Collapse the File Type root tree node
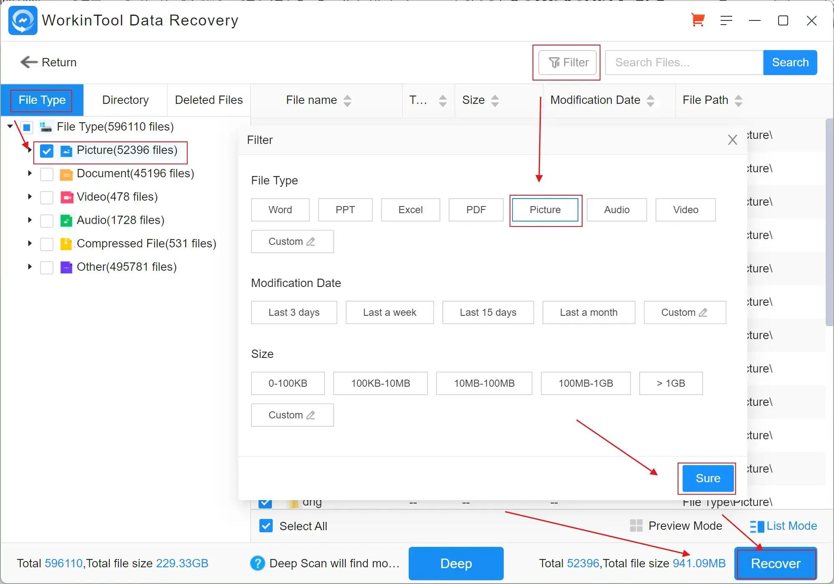 tap(10, 126)
